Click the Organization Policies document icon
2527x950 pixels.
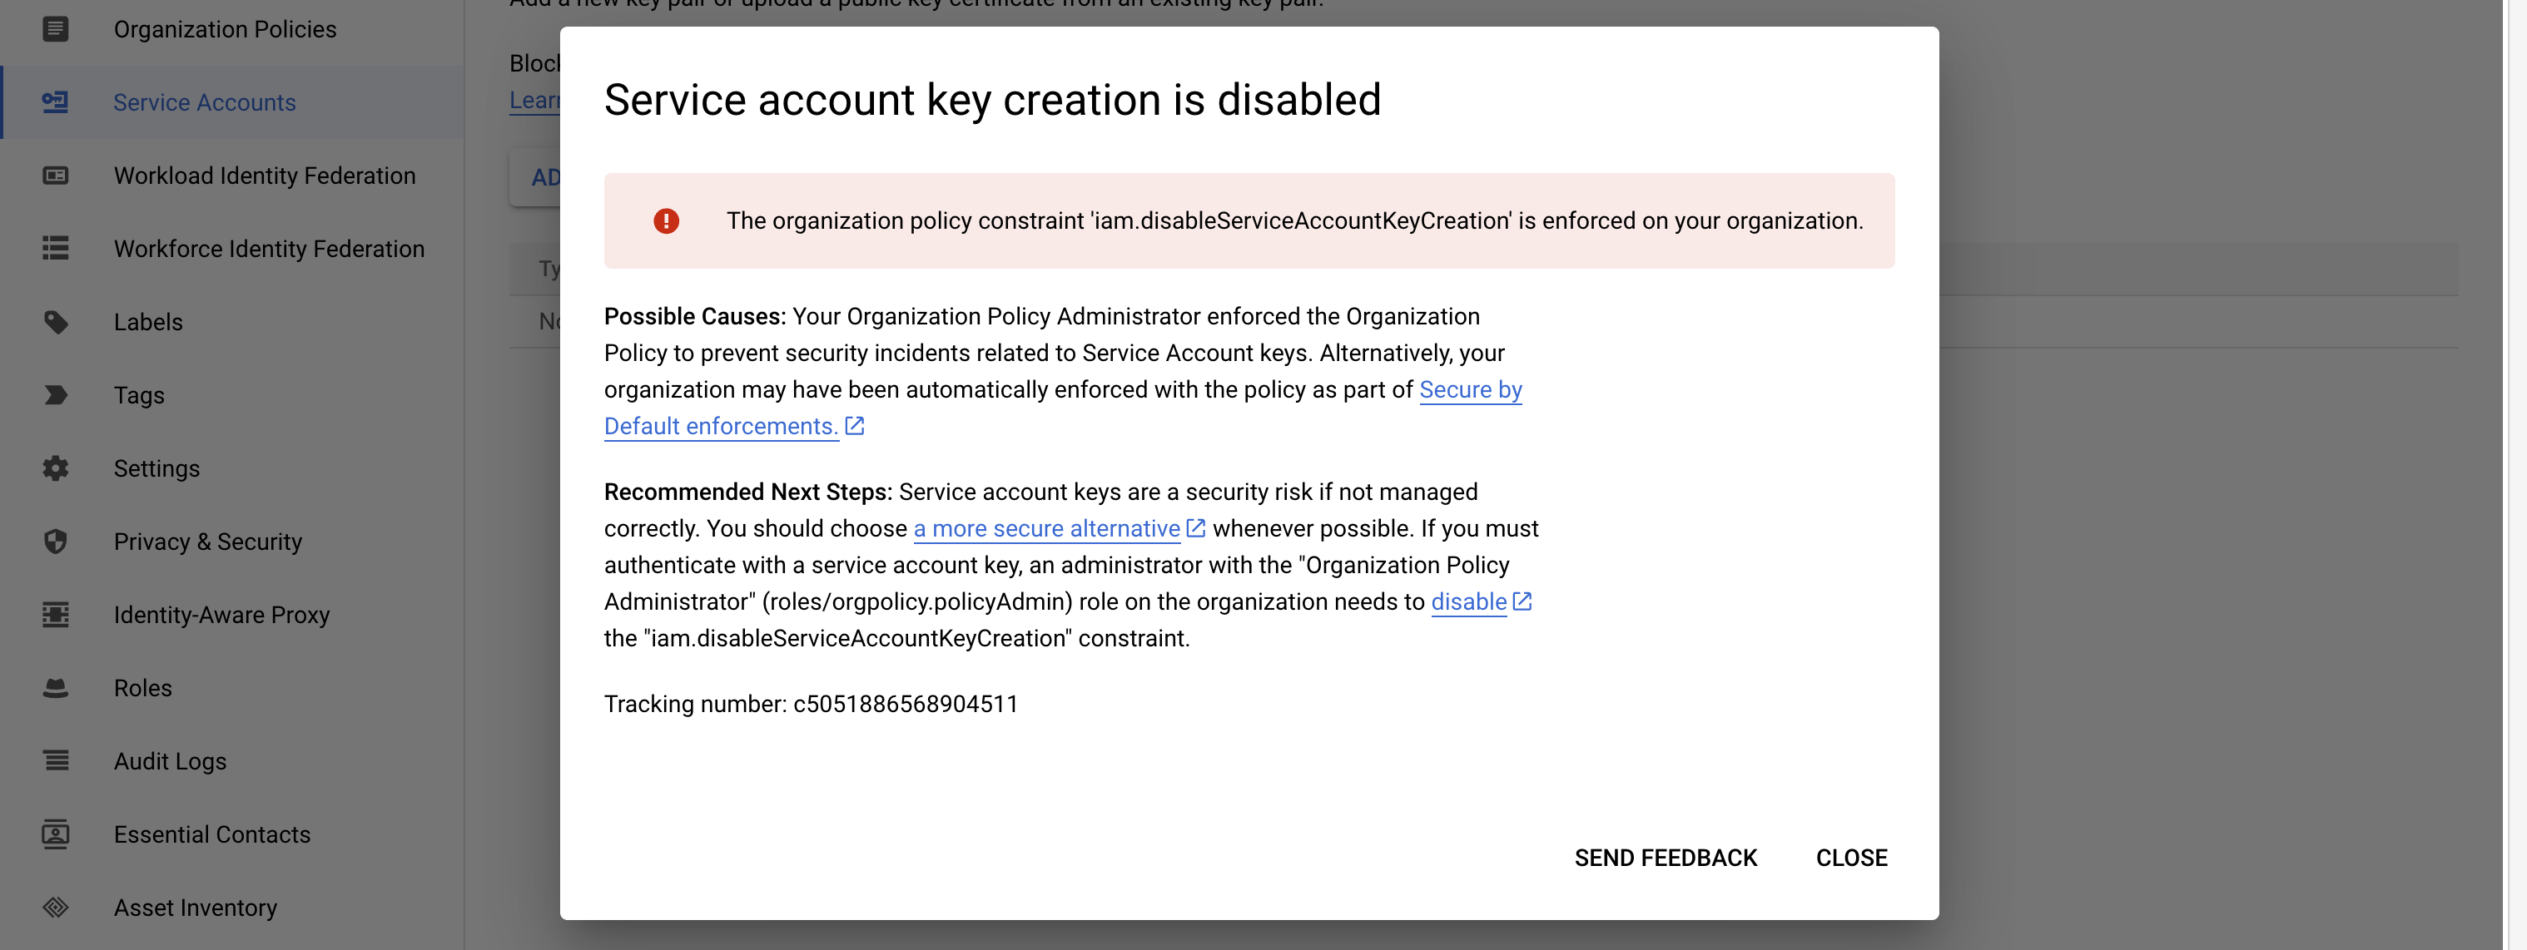[55, 29]
